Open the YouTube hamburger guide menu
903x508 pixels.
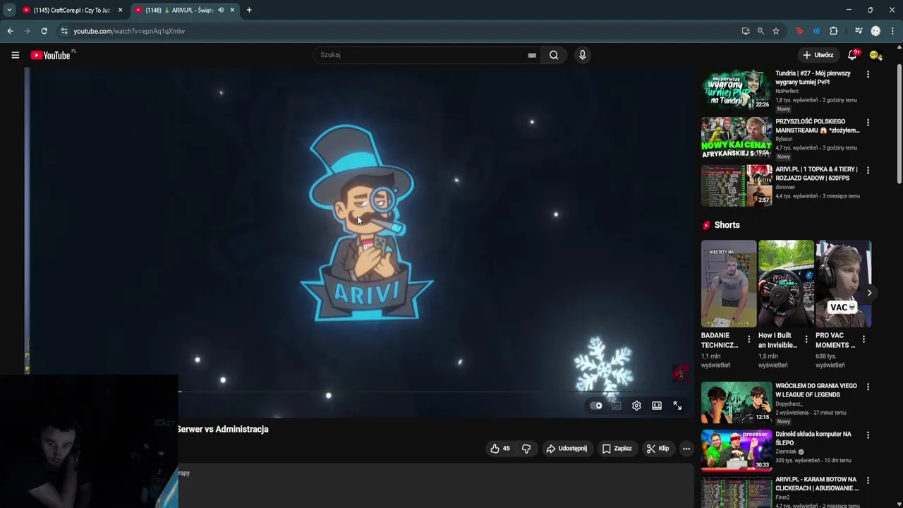point(15,55)
